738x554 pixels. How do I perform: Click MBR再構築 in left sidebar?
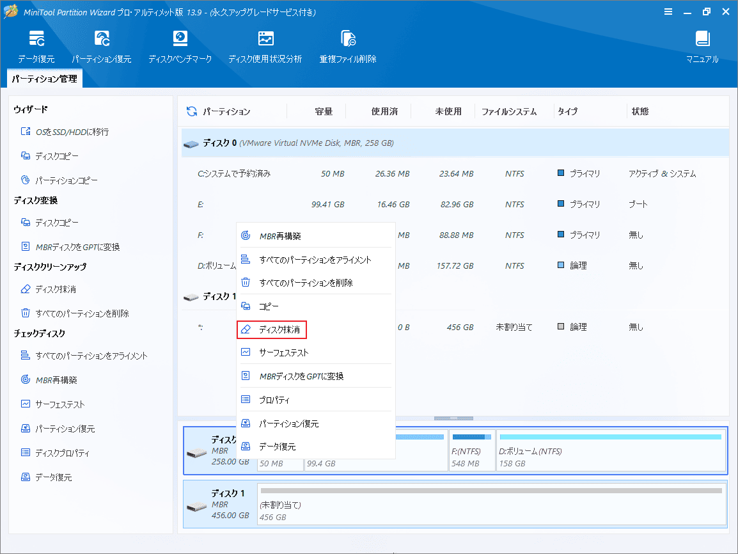click(x=49, y=380)
